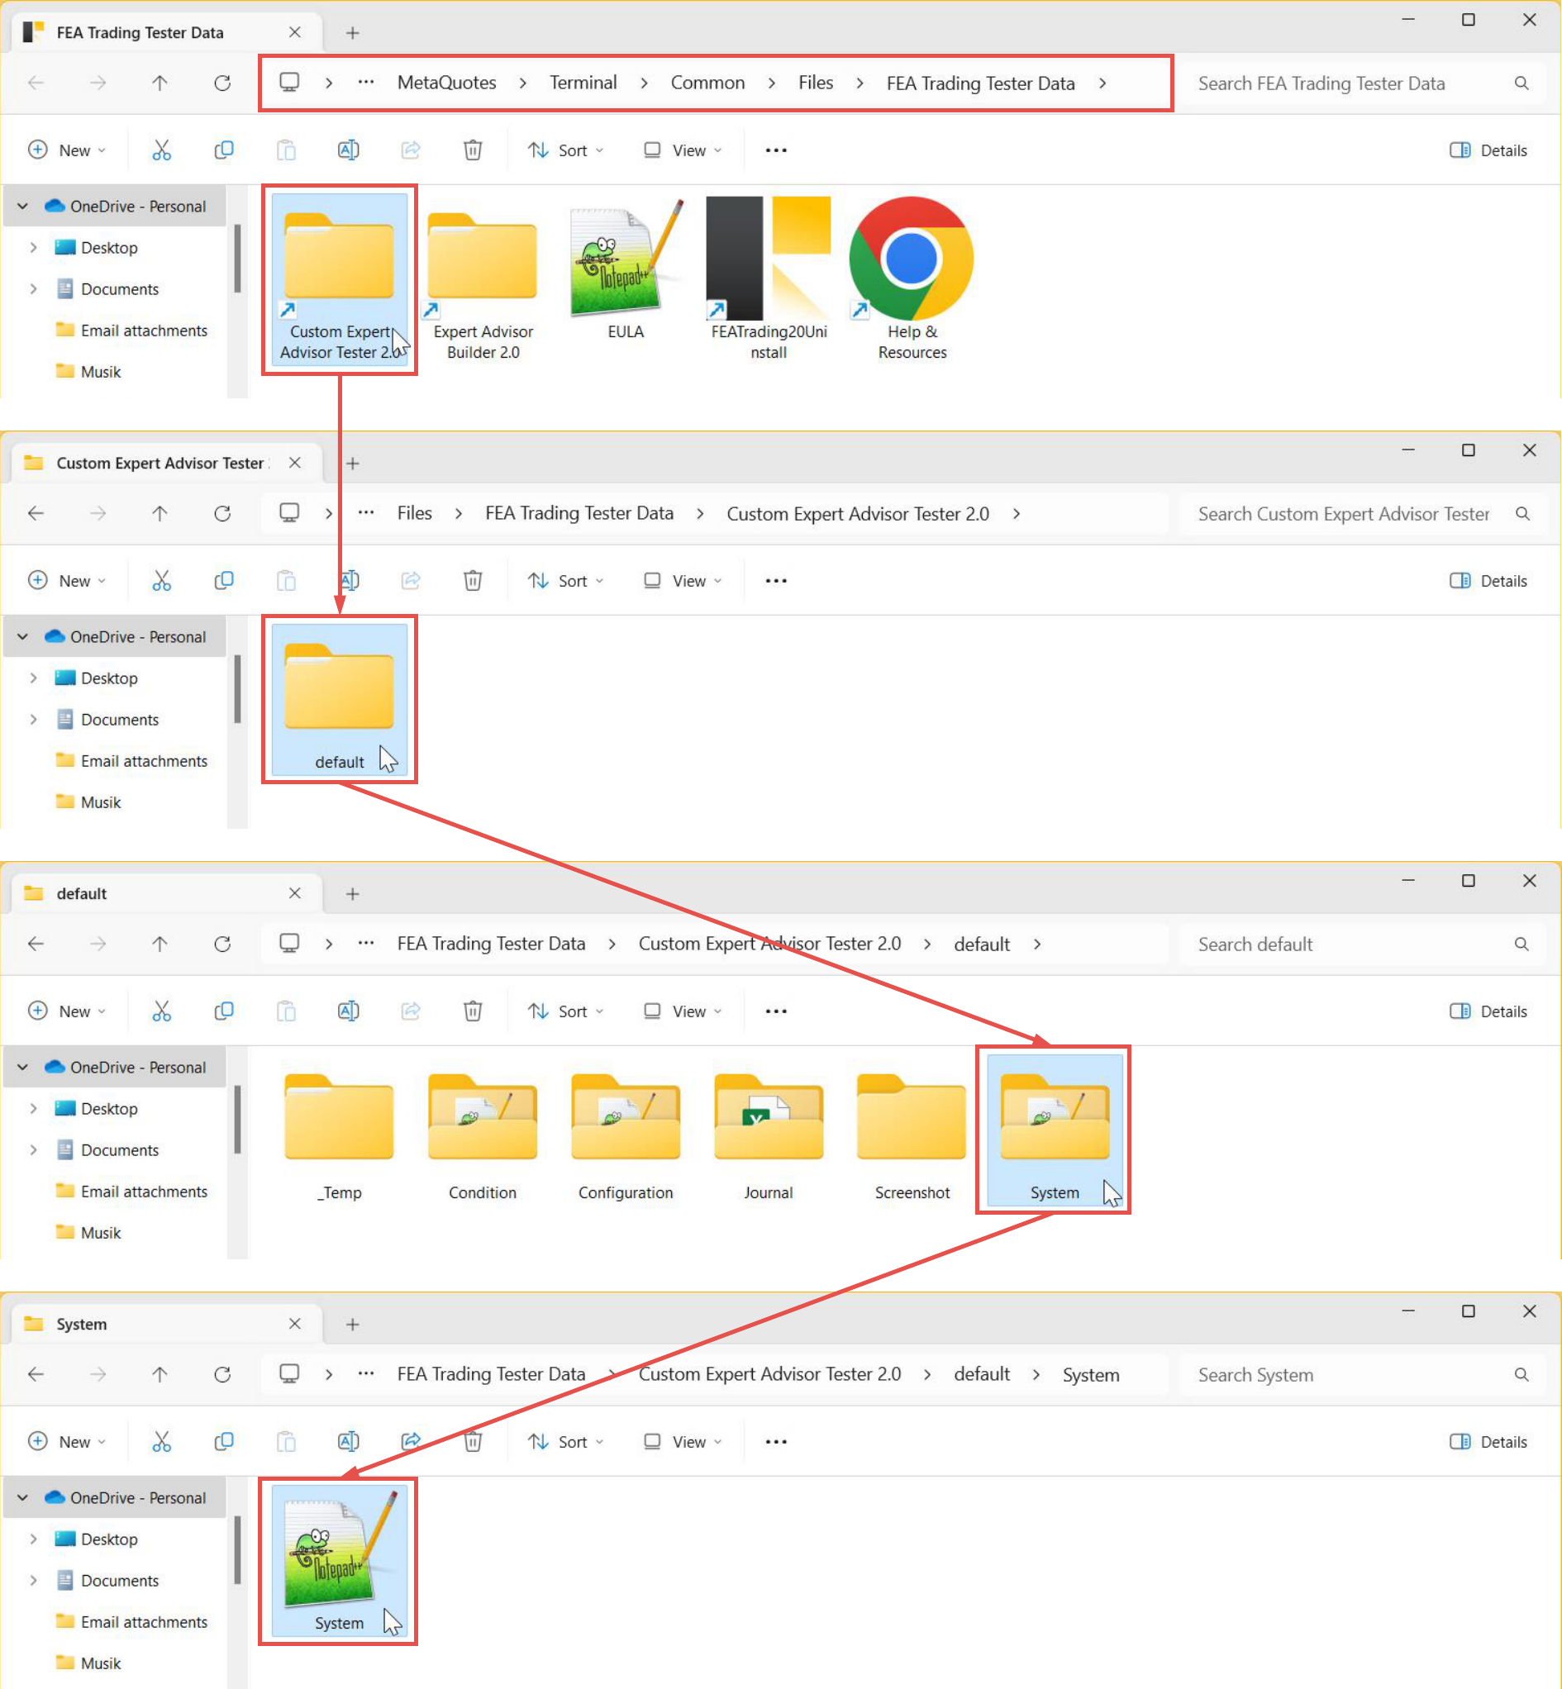Click Search FEA Trading Tester Data field
The image size is (1562, 1689).
pos(1363,83)
